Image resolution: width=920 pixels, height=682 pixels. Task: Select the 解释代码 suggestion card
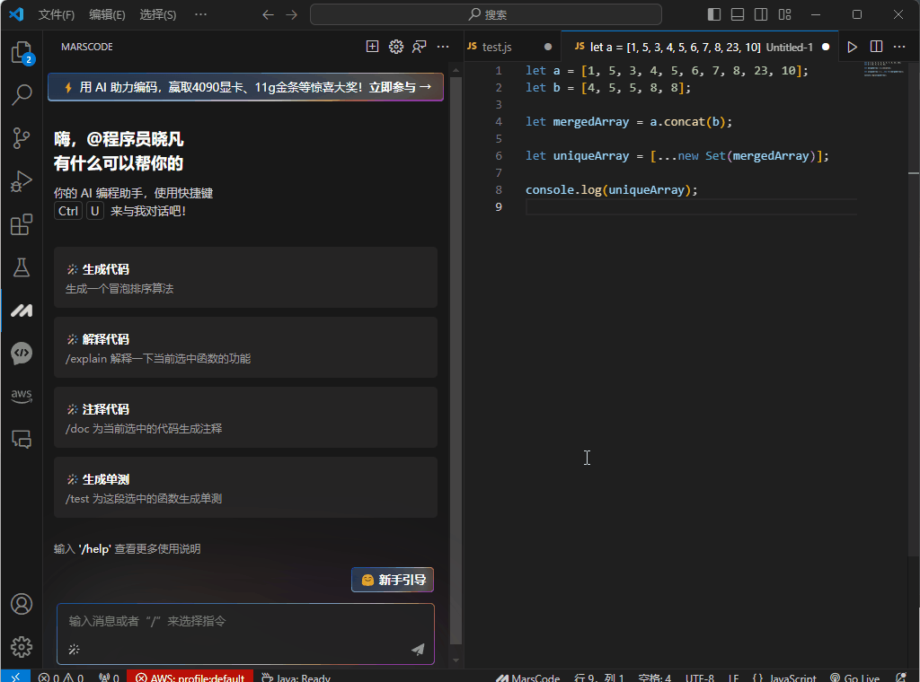[245, 347]
